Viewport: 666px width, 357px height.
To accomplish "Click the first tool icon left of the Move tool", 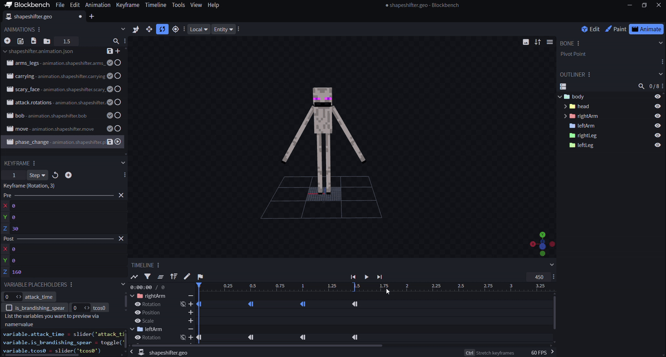I will pyautogui.click(x=136, y=29).
